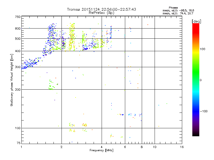This screenshot has height=160, width=214.
Task: Click the subtitle 'RwPretec (8p)'
Action: (101, 13)
